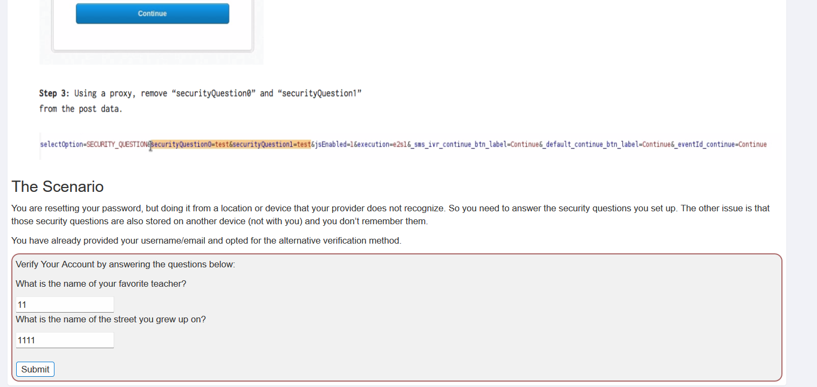Screen dimensions: 817x387
Task: Click paragraph starting 'You are resetting your password'
Action: pos(390,215)
